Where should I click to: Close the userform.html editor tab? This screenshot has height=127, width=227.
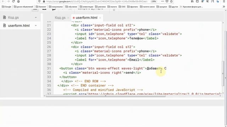[x=100, y=18]
